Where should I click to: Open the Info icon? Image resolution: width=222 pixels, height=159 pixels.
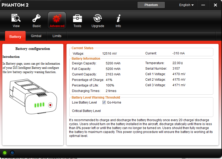[x=118, y=18]
